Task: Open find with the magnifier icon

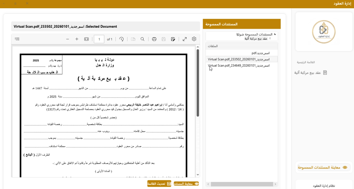Action: tap(142, 39)
